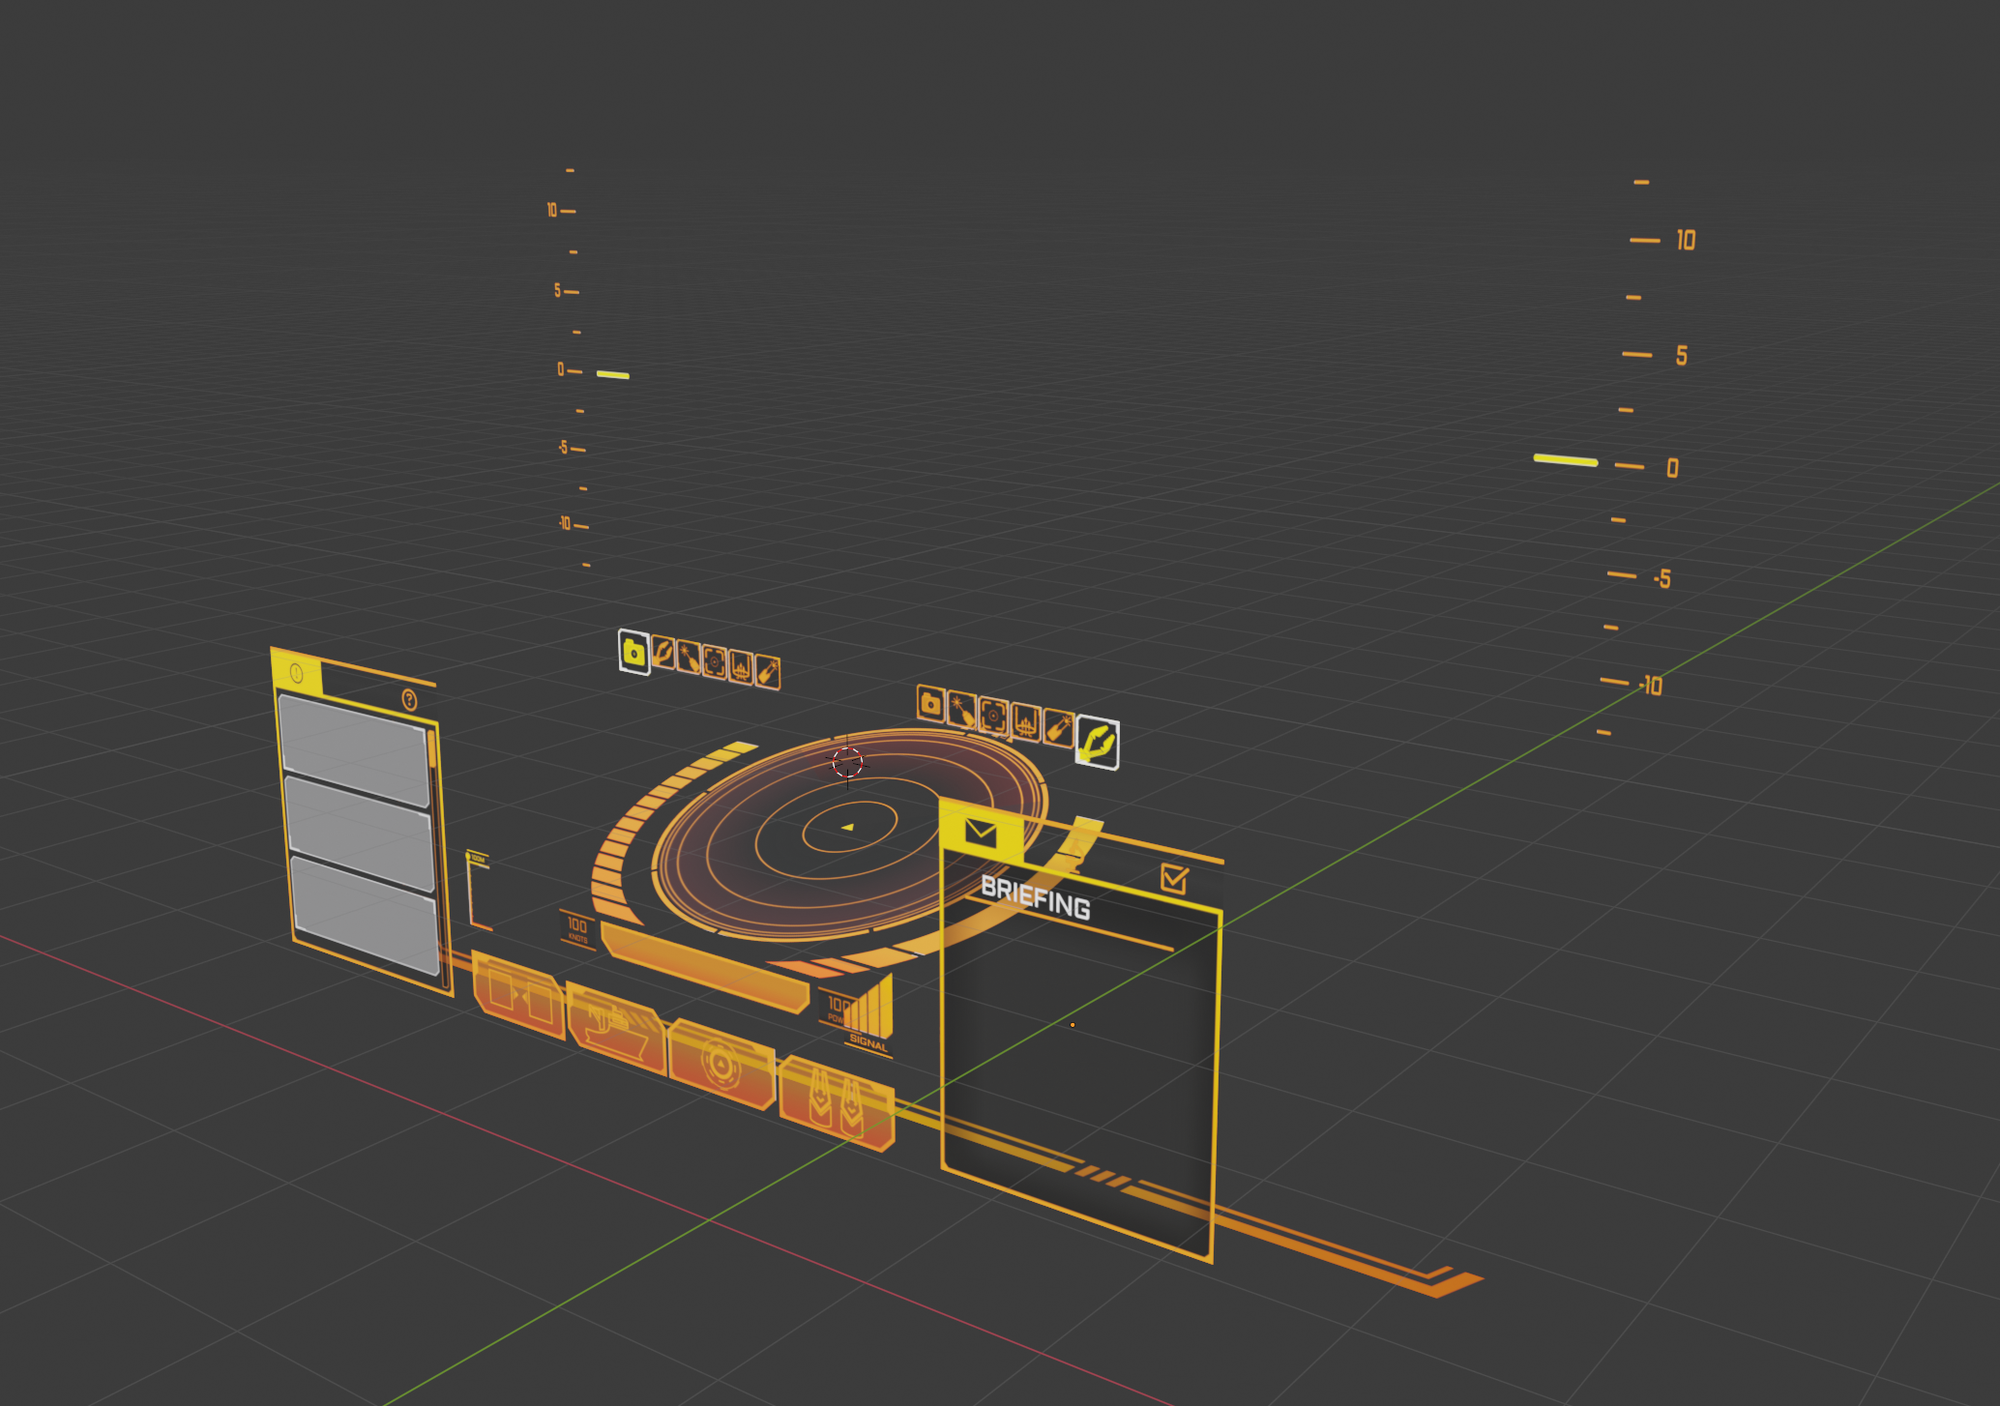Click the missile icon in the right icon strip
This screenshot has width=2000, height=1406.
tap(1059, 728)
